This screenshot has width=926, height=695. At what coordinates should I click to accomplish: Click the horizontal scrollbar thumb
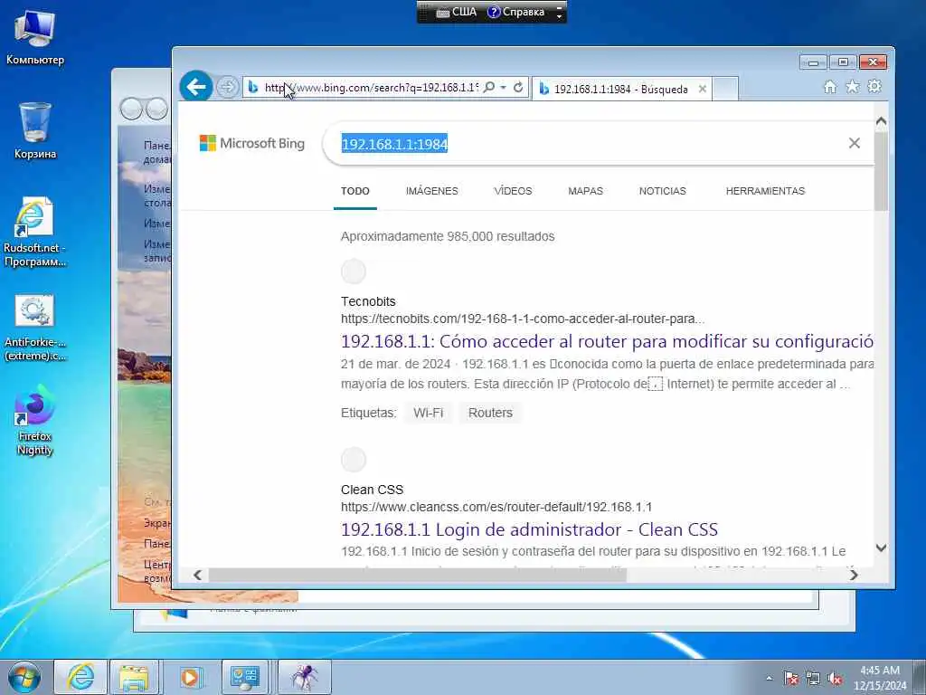(x=417, y=575)
